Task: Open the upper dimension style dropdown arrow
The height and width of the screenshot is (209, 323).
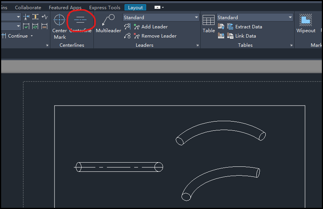Action: pos(18,17)
